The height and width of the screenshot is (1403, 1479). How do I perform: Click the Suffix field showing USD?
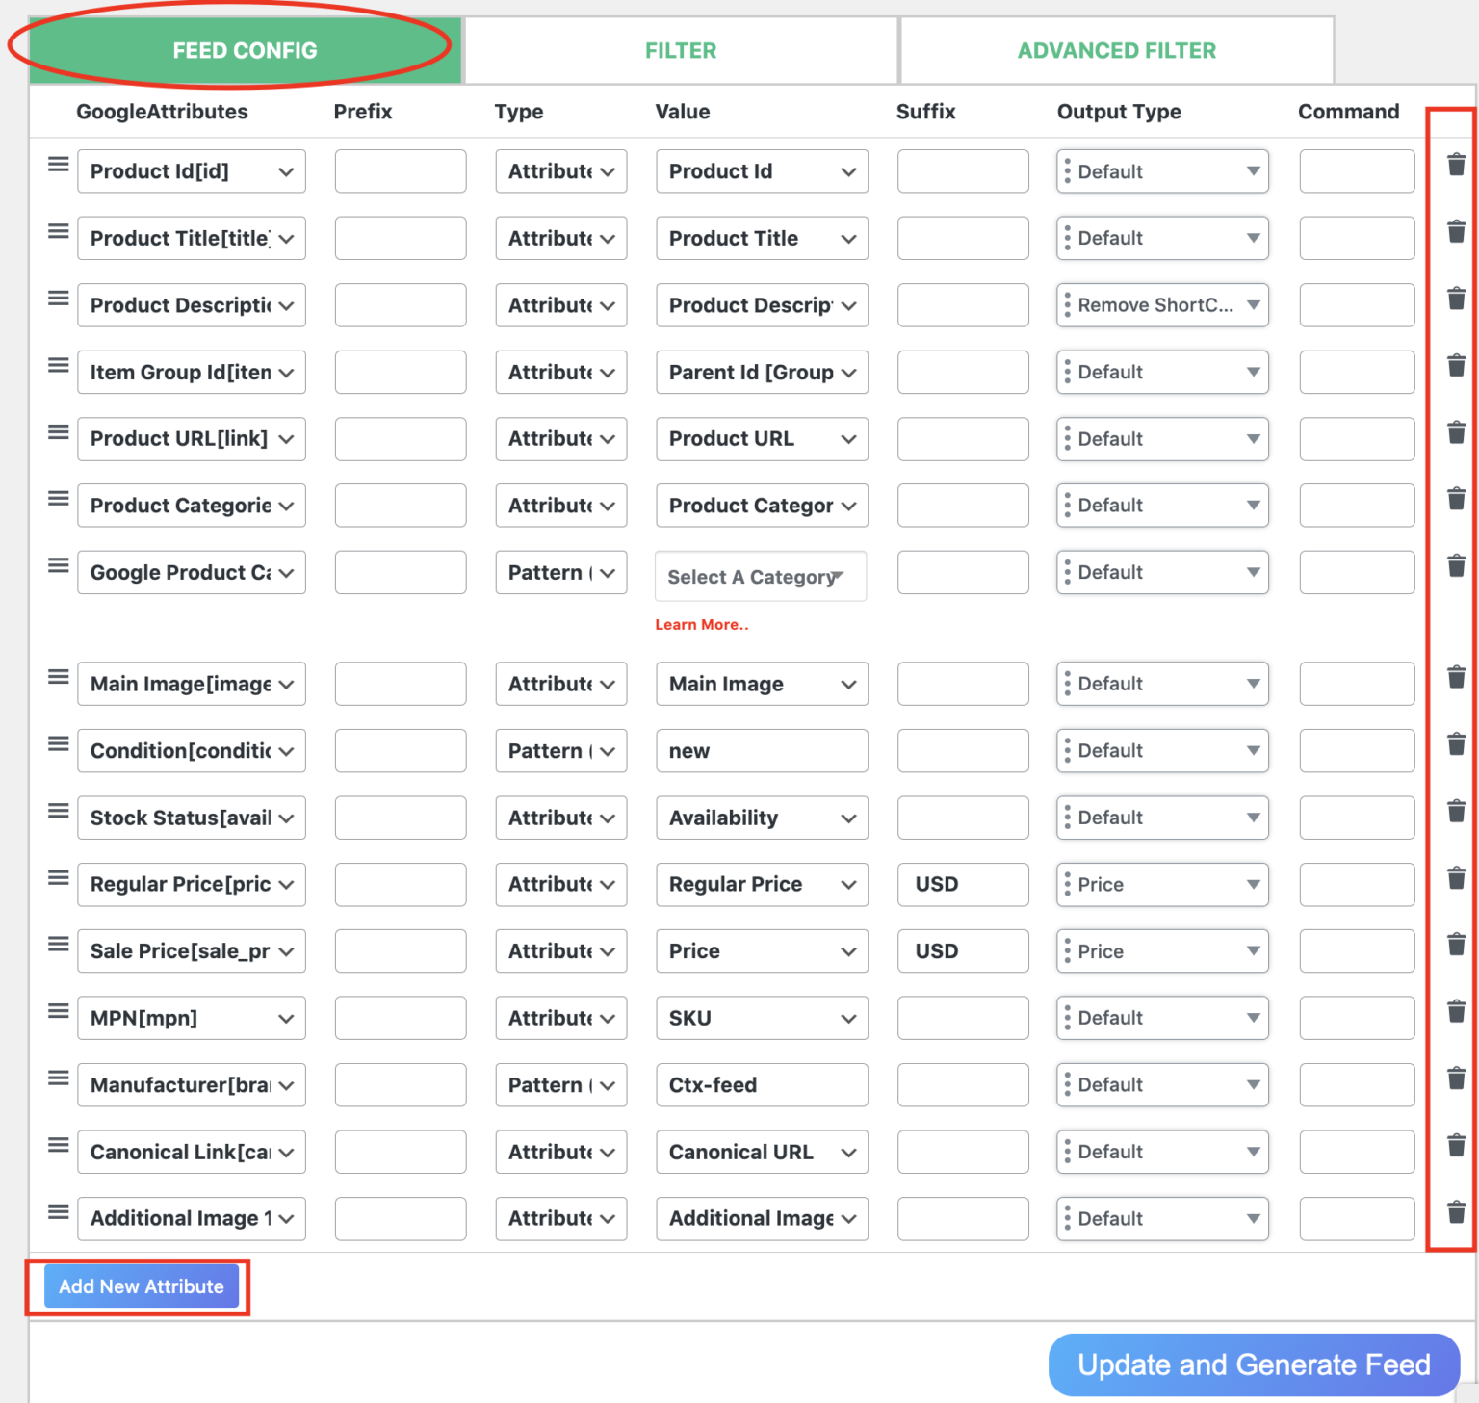[x=962, y=884]
